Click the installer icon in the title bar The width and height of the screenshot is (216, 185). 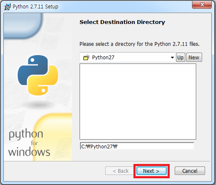(x=7, y=7)
